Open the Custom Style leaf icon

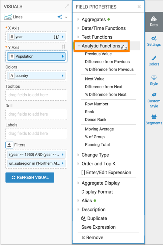click(154, 95)
